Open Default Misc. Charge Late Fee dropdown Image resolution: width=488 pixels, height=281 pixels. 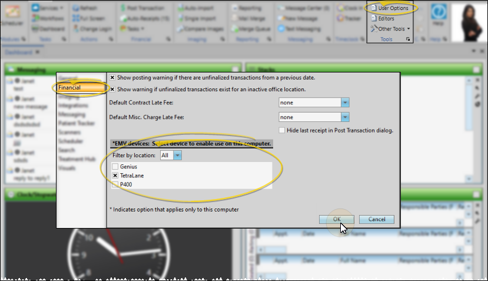[345, 117]
